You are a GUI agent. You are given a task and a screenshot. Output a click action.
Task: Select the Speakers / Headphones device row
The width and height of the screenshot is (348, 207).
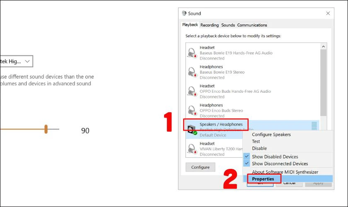253,130
